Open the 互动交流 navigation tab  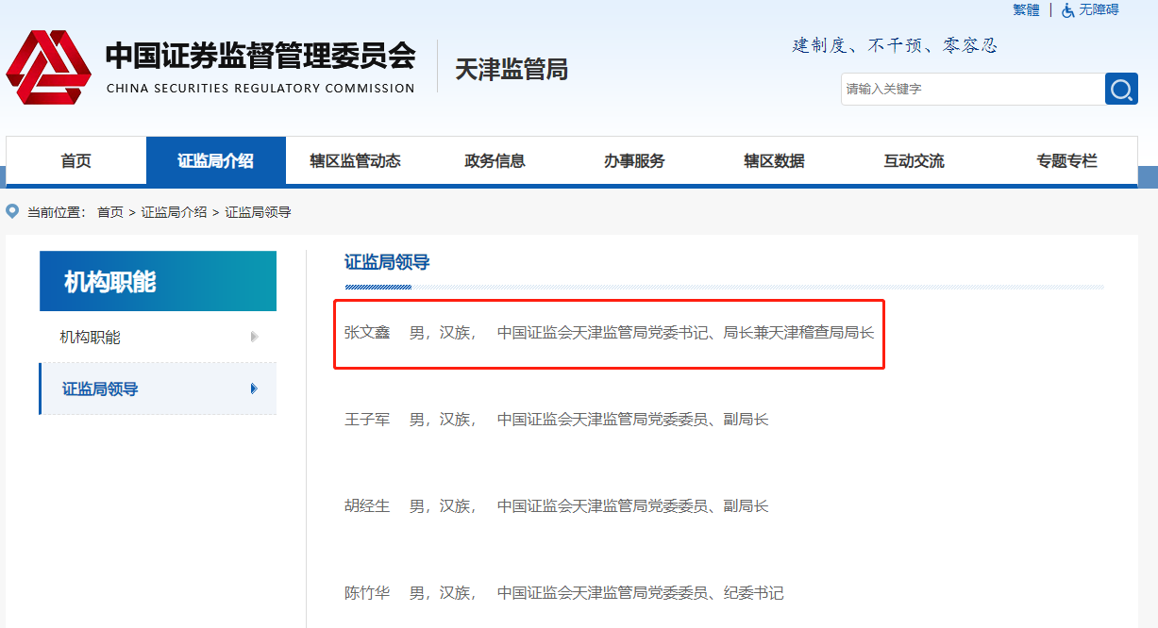click(915, 160)
